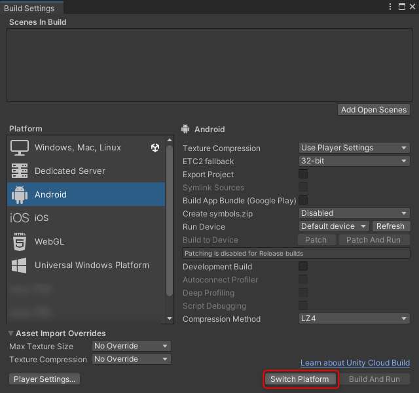Click the Compression Method label
The height and width of the screenshot is (393, 419).
221,318
